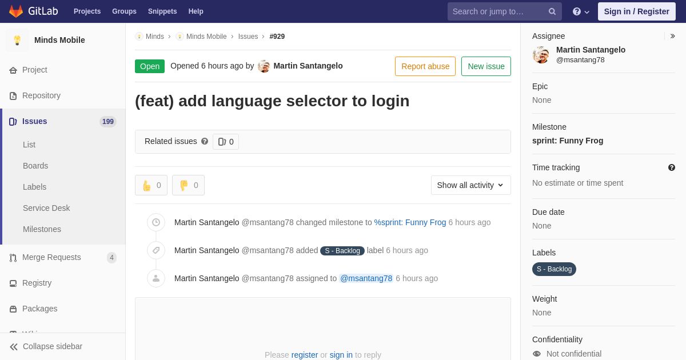Click the Time tracking help icon
Image resolution: width=686 pixels, height=360 pixels.
click(x=672, y=167)
